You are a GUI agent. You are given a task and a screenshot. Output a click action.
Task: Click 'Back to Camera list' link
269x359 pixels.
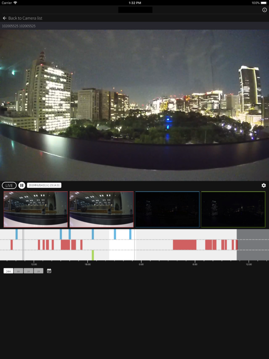25,18
